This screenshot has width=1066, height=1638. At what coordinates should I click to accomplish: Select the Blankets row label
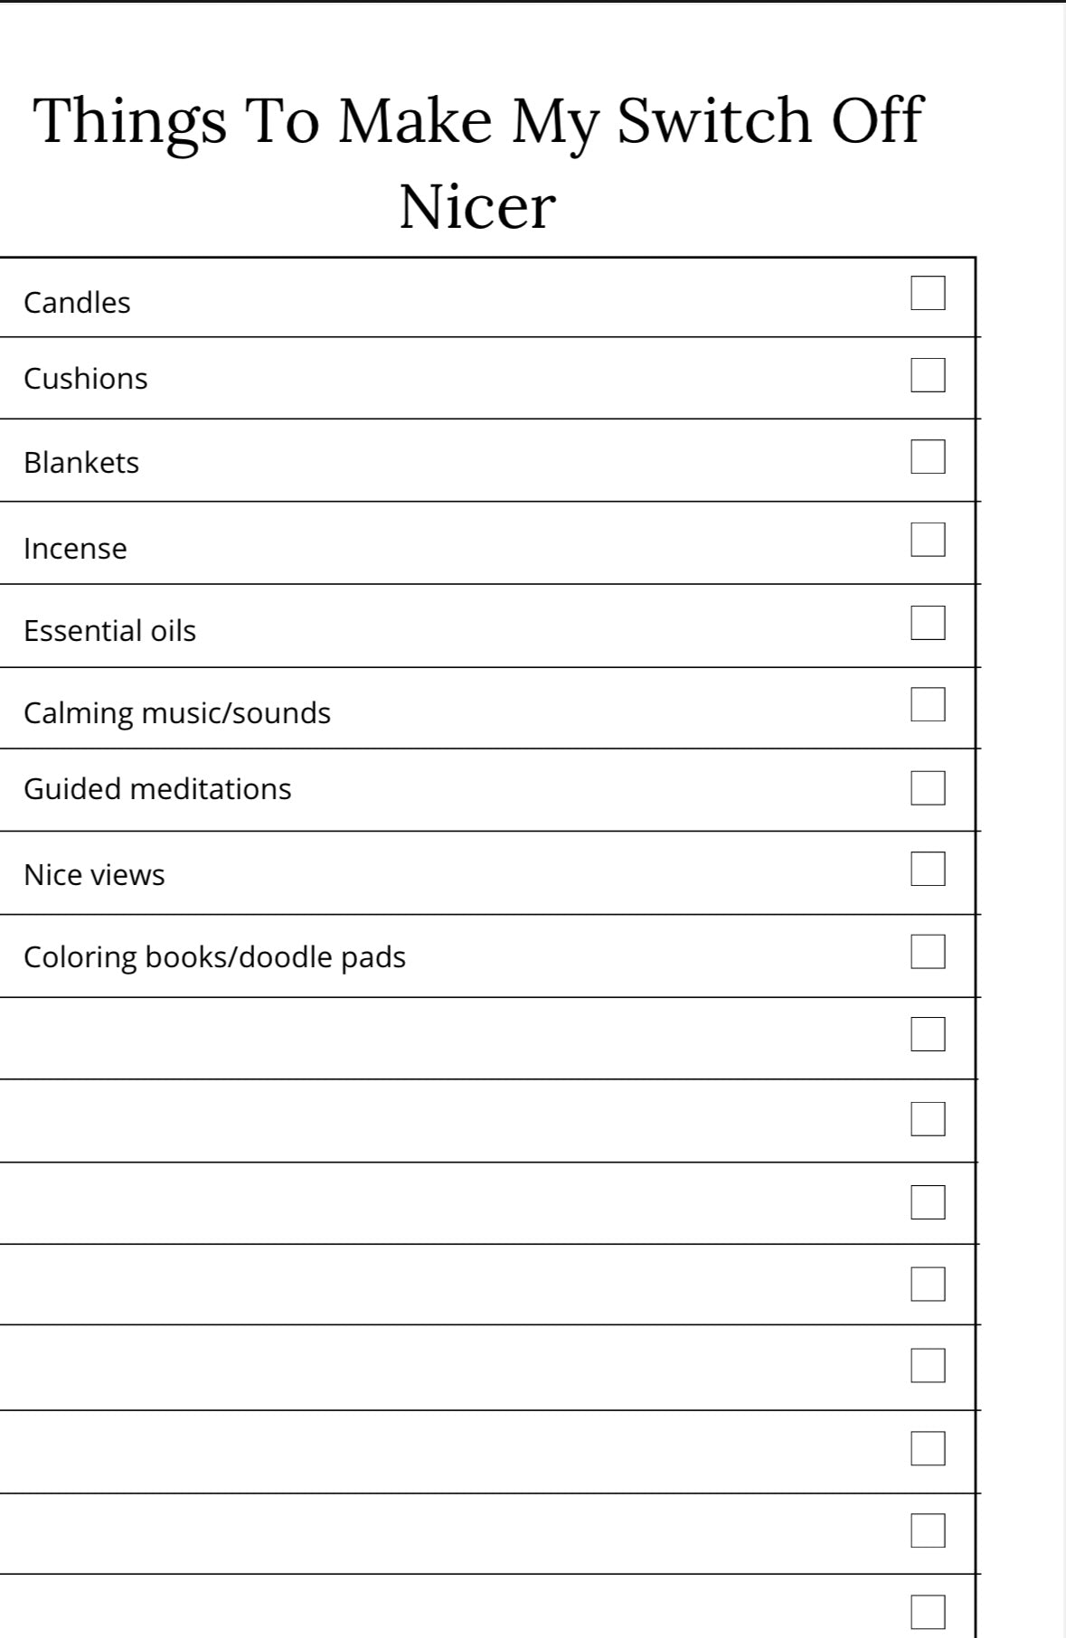point(81,462)
